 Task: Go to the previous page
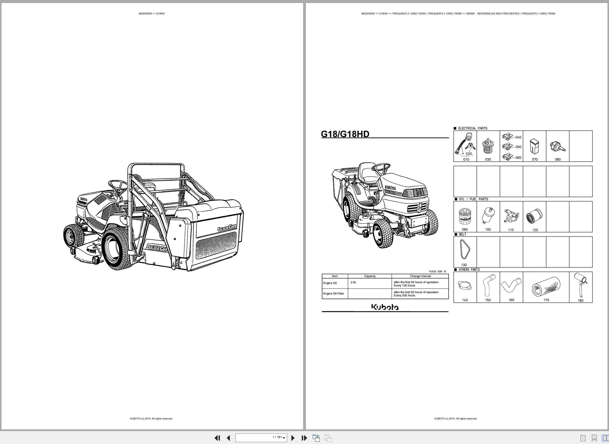coord(229,438)
